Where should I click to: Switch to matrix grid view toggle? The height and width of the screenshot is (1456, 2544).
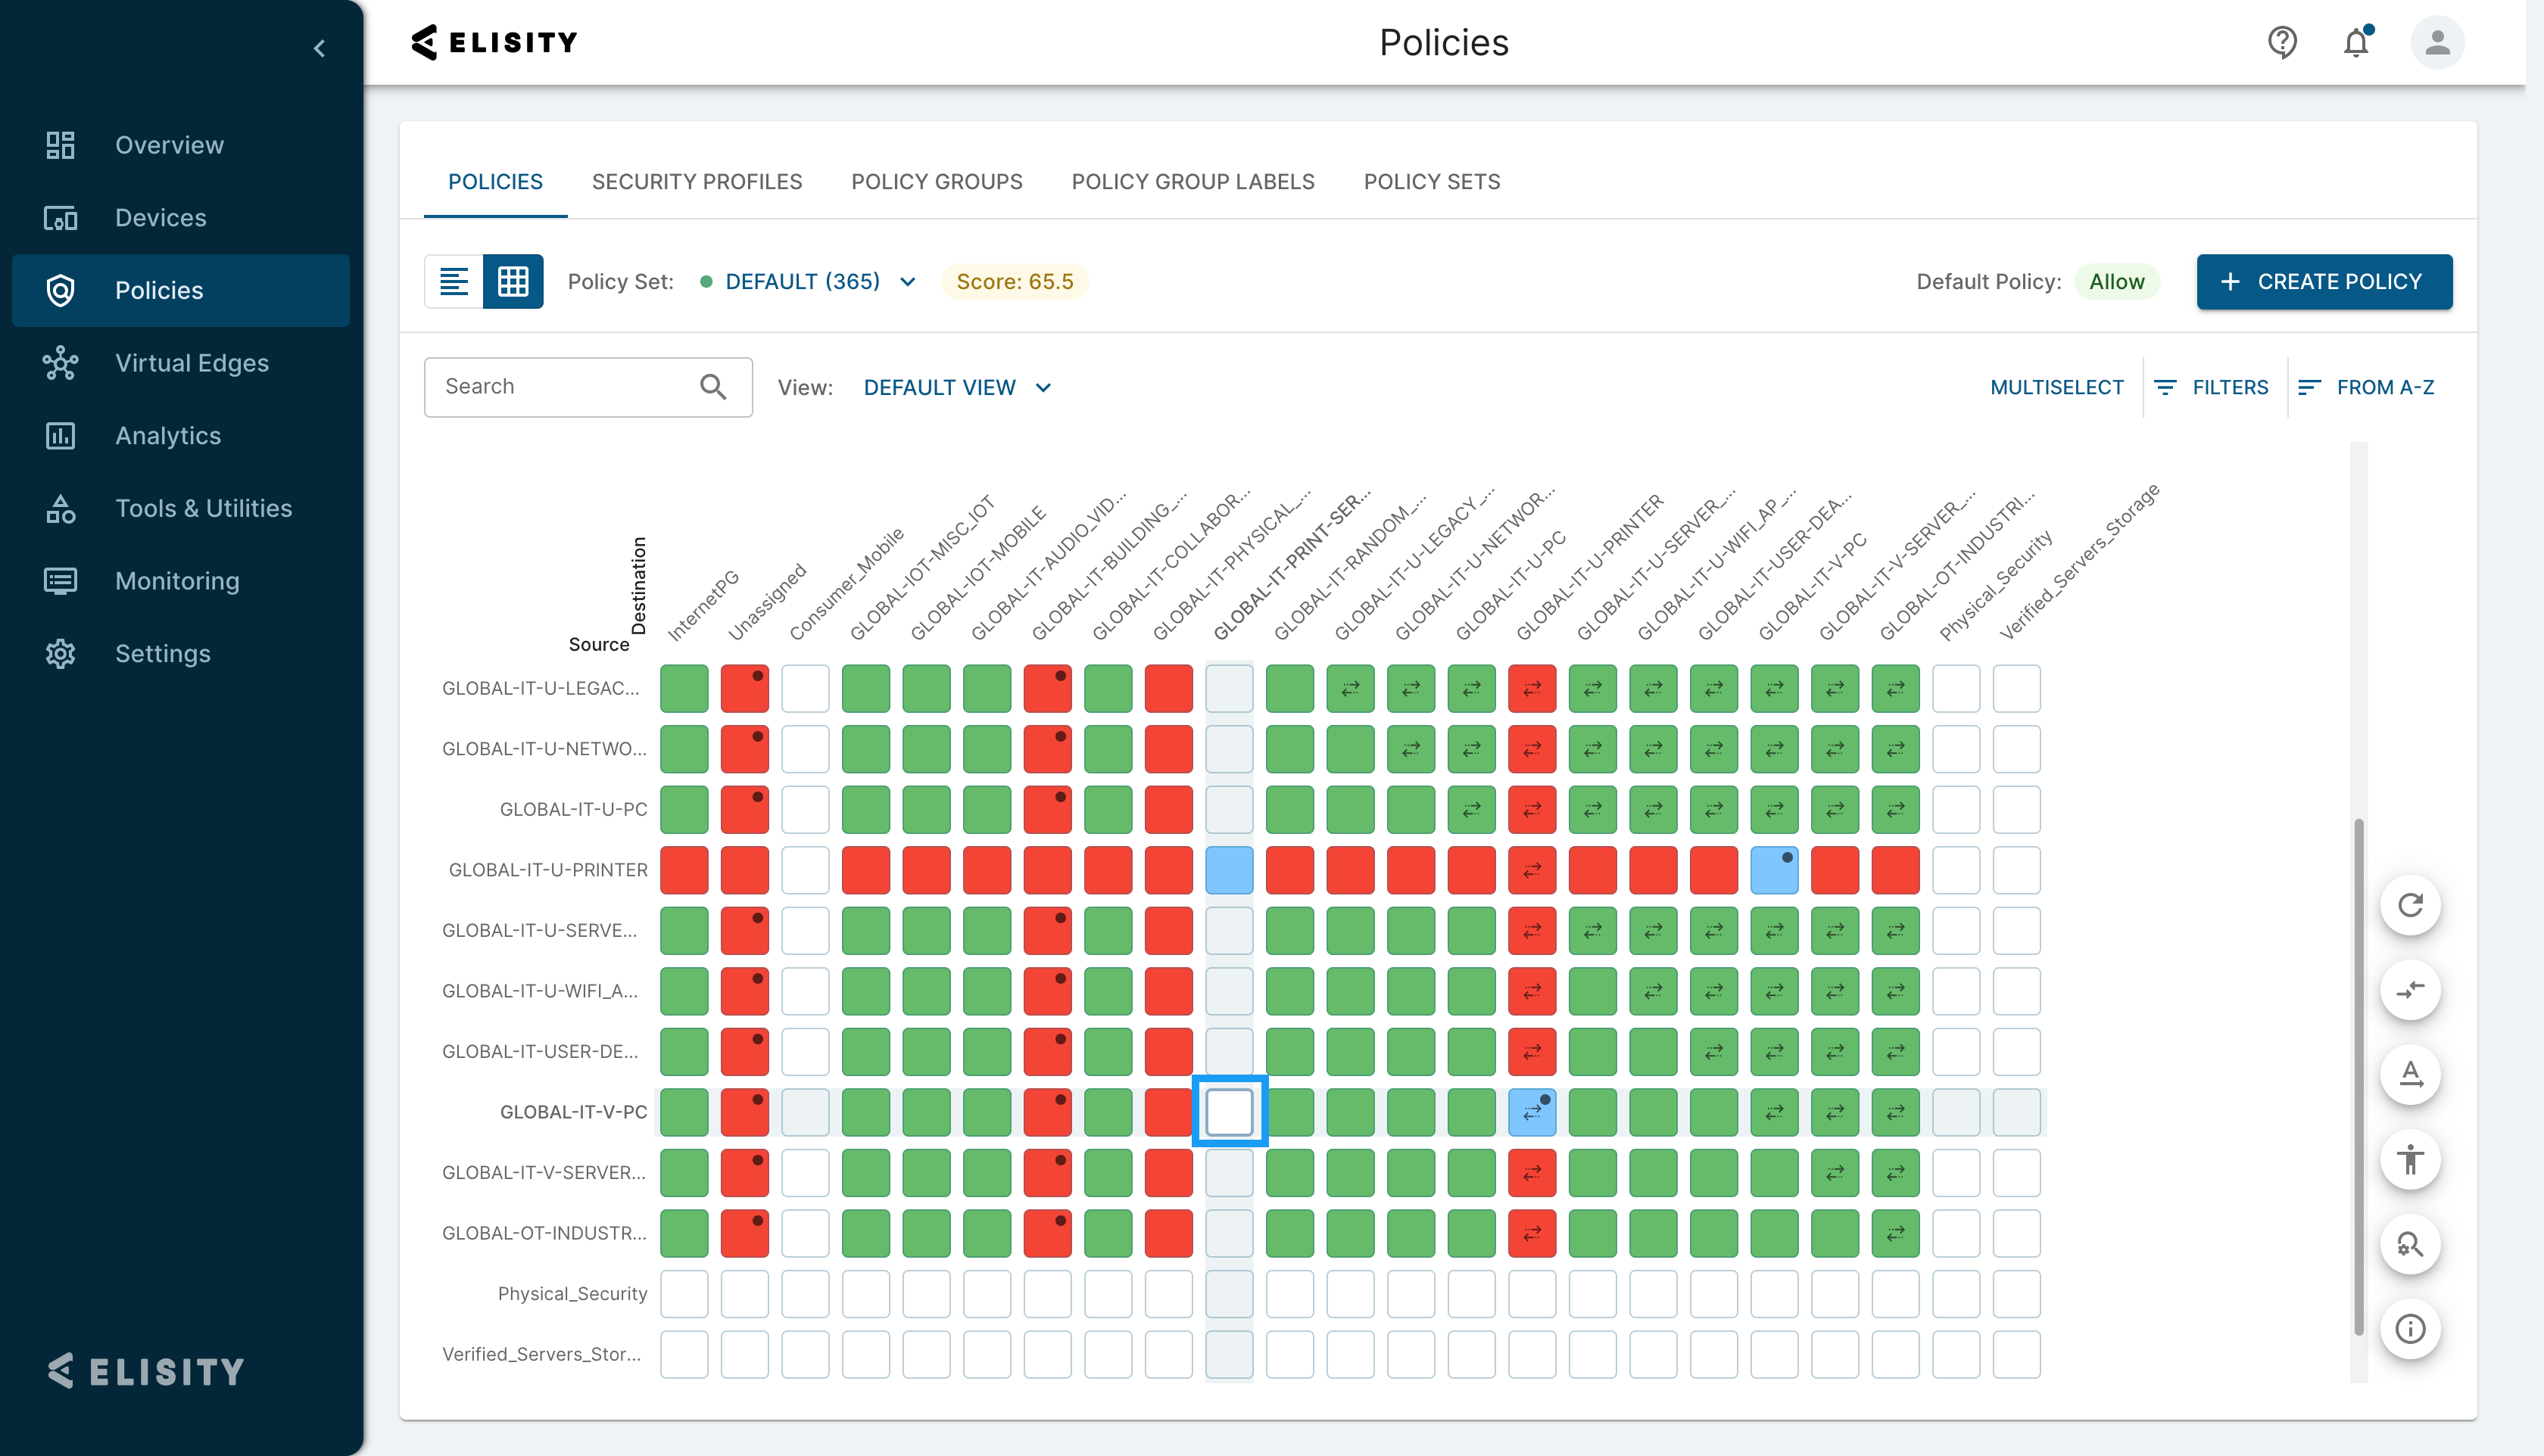click(513, 281)
